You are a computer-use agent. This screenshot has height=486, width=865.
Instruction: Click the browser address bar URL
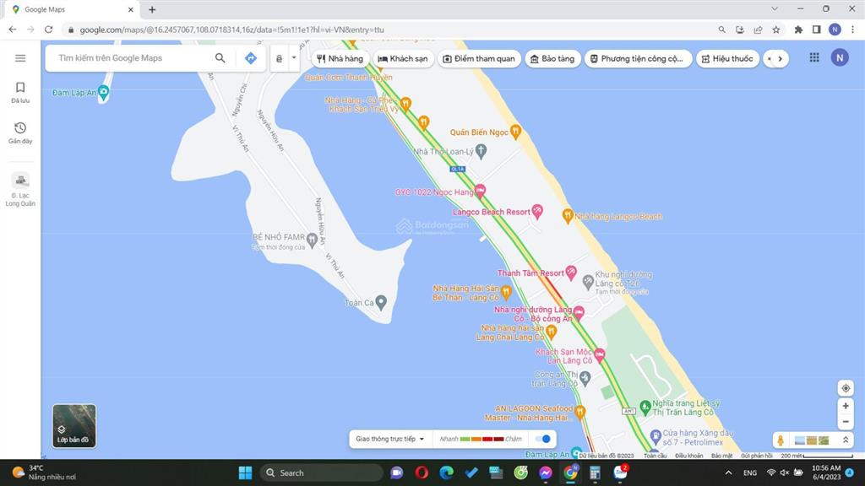point(231,30)
